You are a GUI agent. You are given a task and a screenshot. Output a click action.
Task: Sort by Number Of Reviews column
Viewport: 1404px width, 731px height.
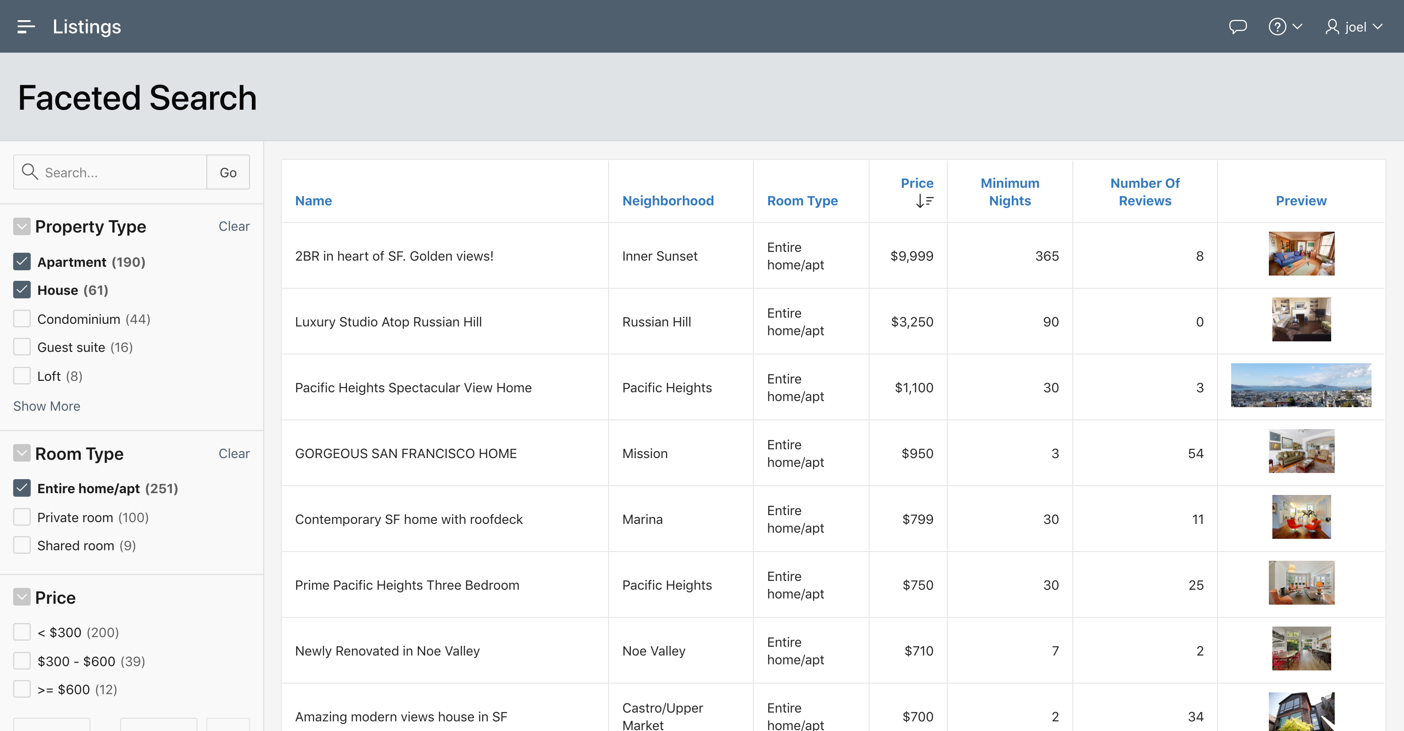coord(1145,192)
